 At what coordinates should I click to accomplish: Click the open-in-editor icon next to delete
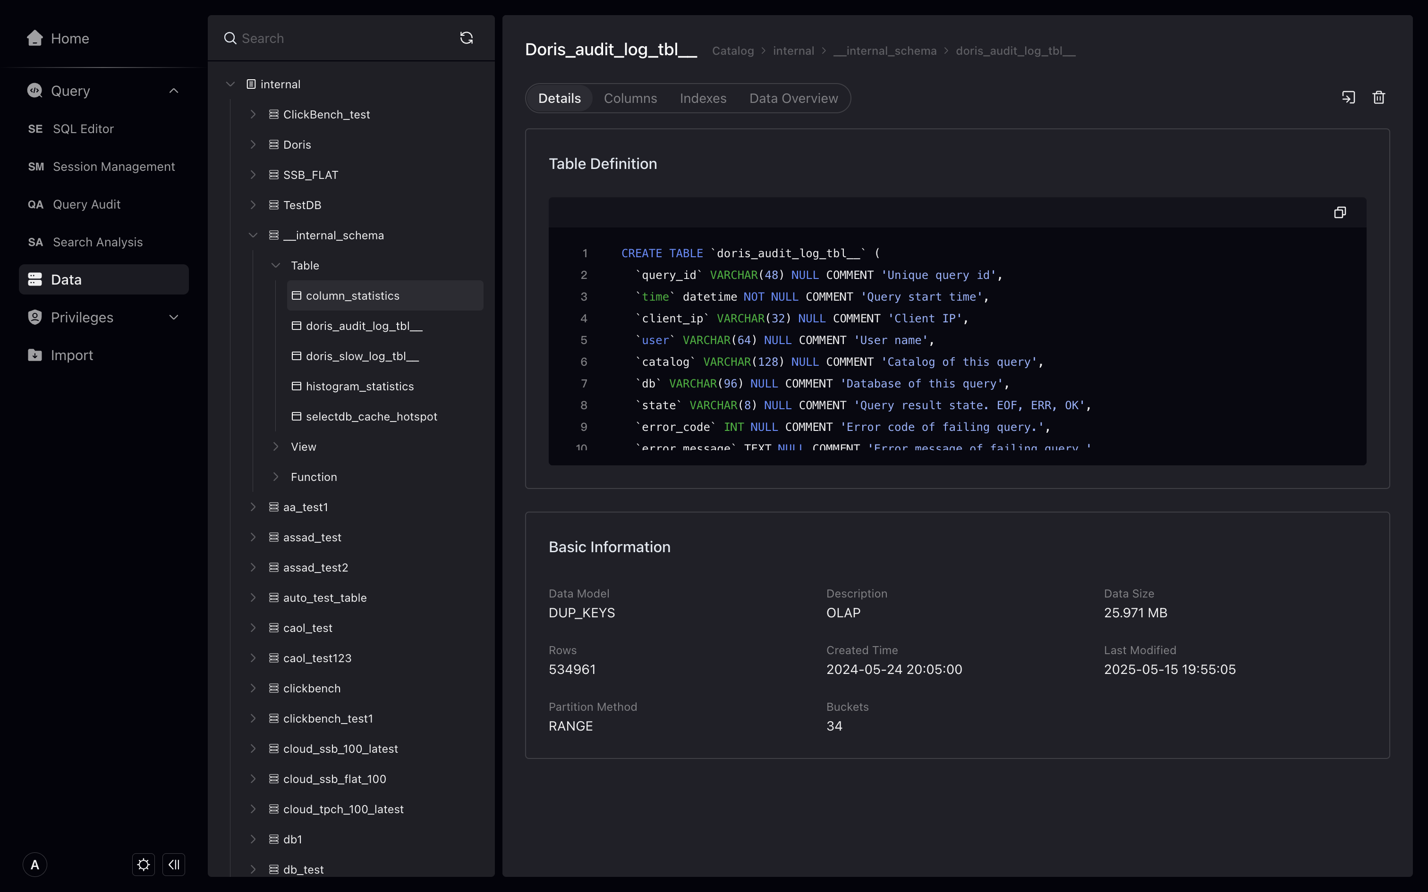pyautogui.click(x=1348, y=97)
